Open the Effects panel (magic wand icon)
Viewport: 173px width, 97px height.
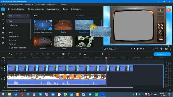pos(3,28)
